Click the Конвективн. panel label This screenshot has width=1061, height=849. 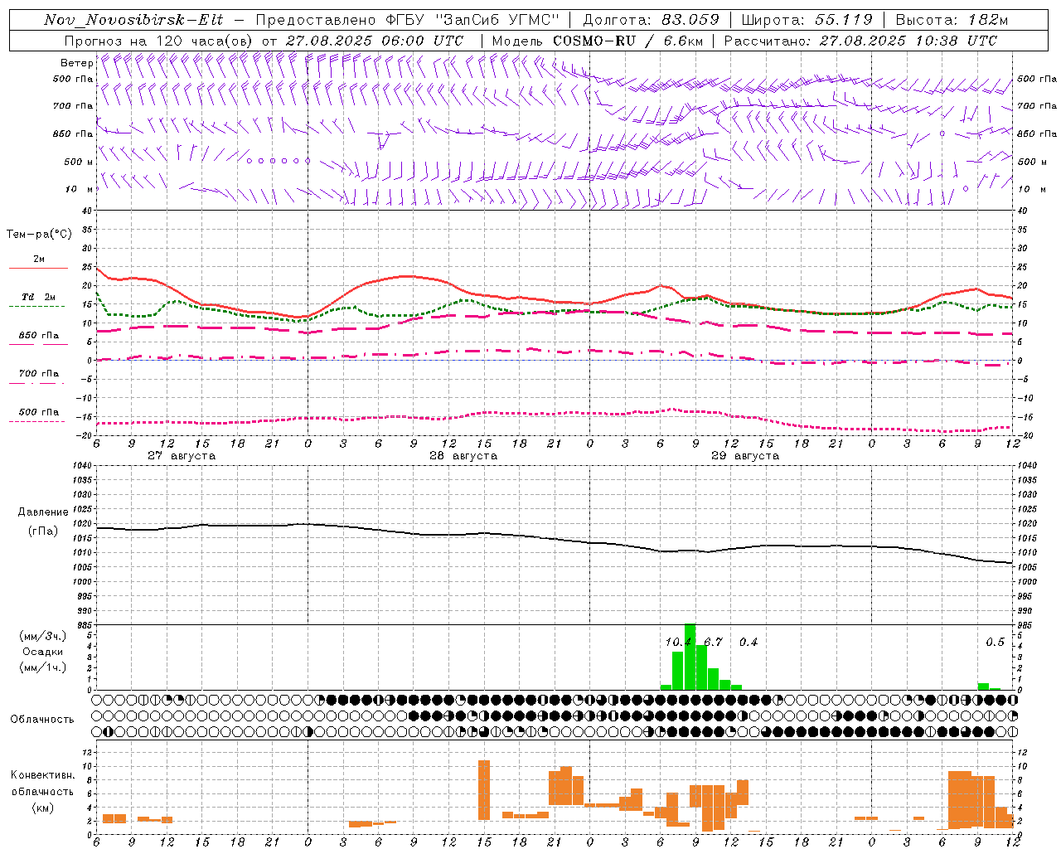point(42,775)
